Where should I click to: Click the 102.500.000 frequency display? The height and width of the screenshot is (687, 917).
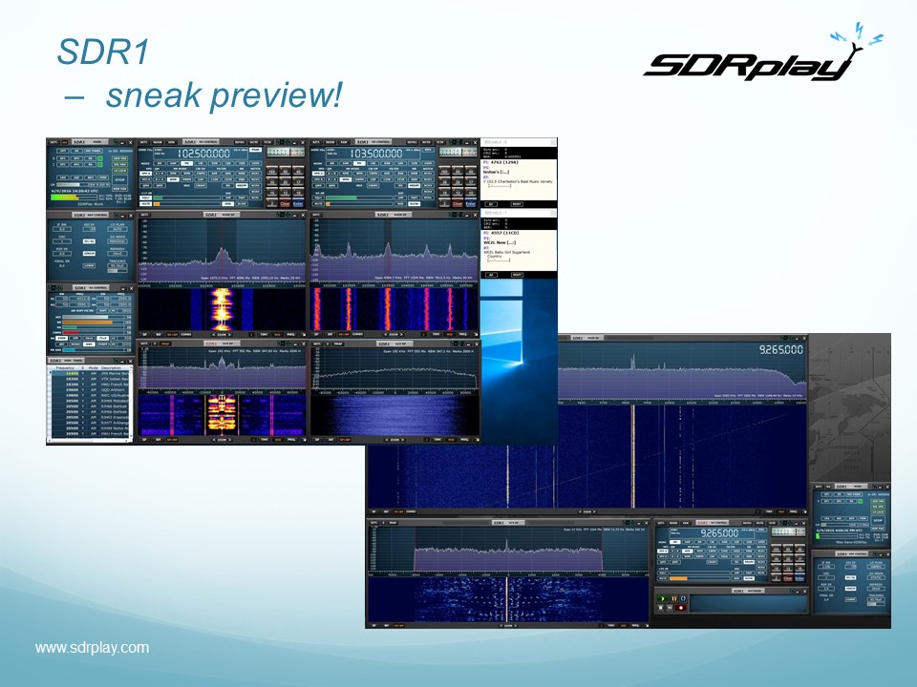click(x=204, y=153)
